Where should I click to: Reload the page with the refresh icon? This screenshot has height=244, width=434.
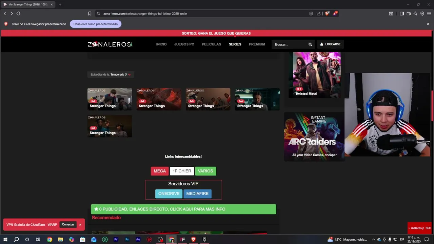[18, 14]
